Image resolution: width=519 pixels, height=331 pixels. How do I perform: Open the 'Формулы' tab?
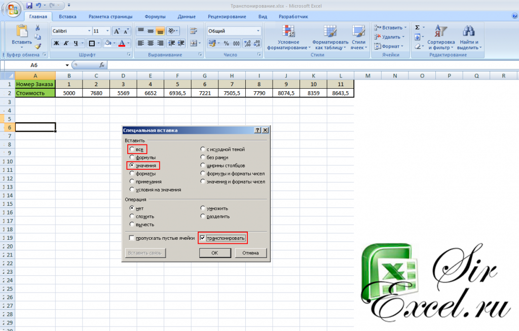point(155,17)
